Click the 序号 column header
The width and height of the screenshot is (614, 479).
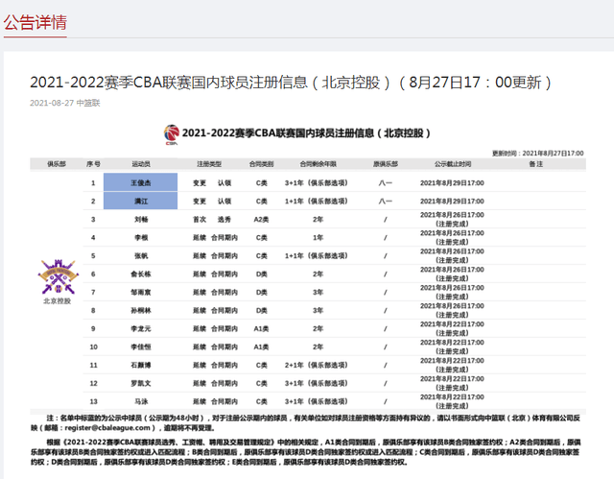tap(93, 164)
